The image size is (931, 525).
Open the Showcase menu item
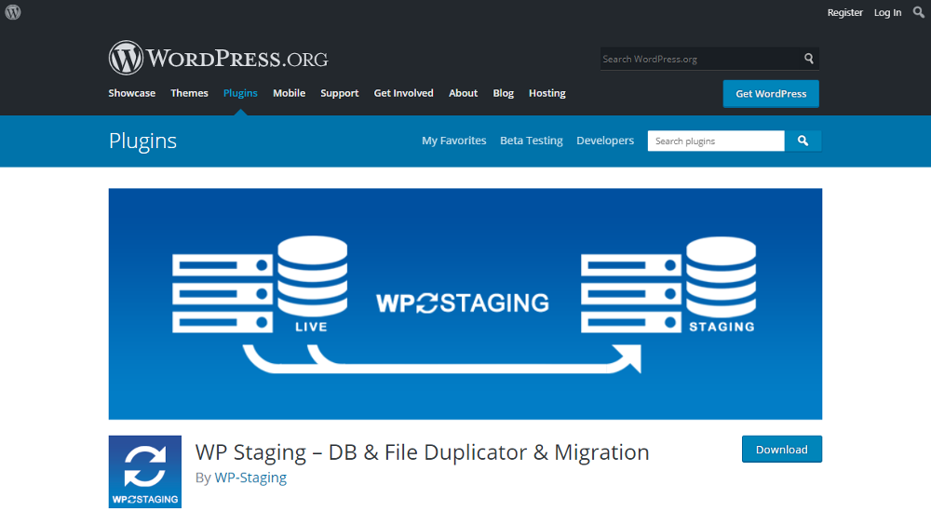[132, 93]
